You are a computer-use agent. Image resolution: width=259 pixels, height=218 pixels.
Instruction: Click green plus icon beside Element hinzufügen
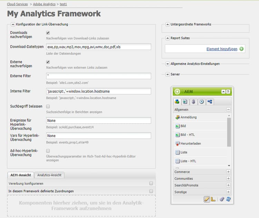(241, 49)
